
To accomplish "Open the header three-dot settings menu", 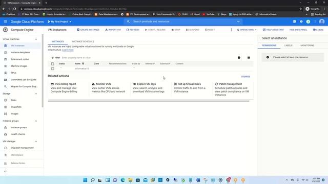I will [x=315, y=21].
